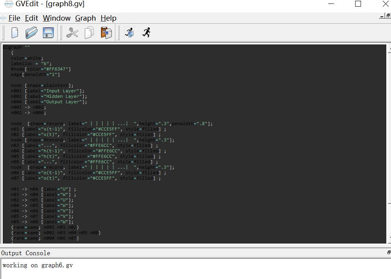Restore down the graph8.gv document subwindow
This screenshot has height=279, width=391.
click(x=388, y=16)
